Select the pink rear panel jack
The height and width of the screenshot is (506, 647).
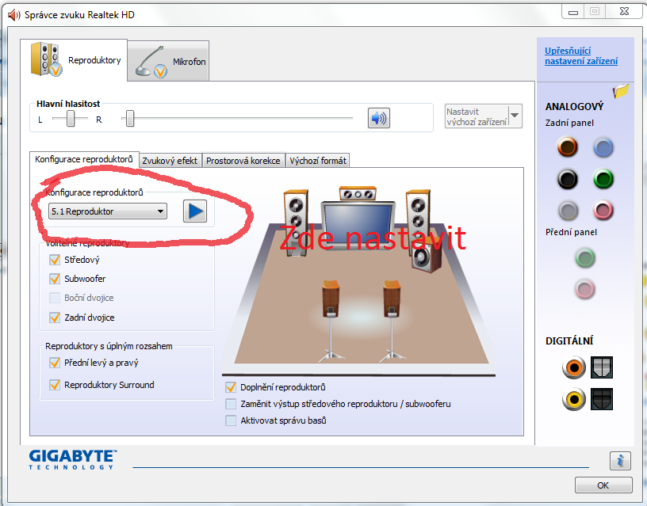(x=603, y=210)
